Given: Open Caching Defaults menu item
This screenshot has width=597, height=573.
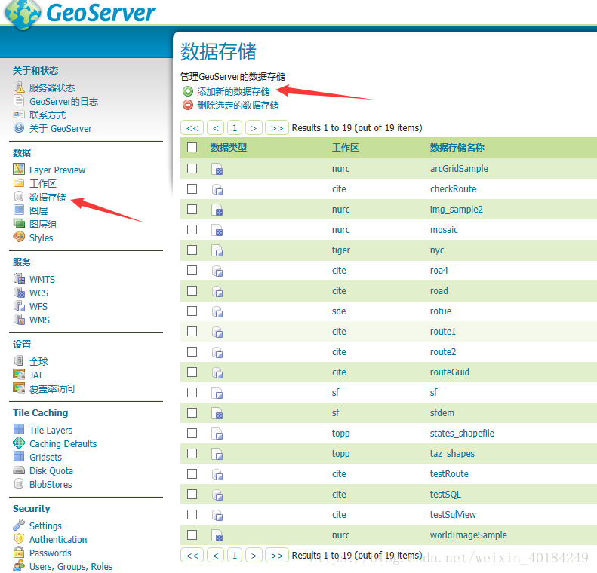Looking at the screenshot, I should [x=63, y=444].
